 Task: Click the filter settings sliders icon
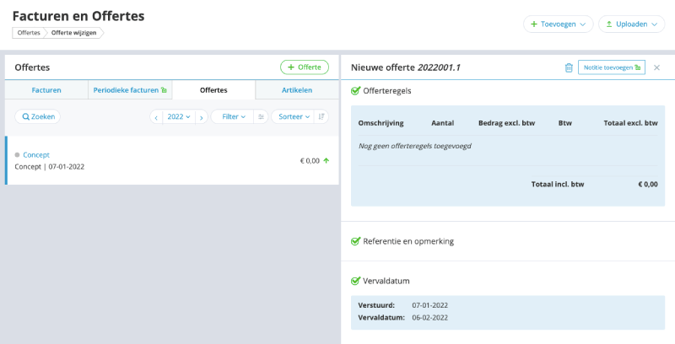click(262, 117)
